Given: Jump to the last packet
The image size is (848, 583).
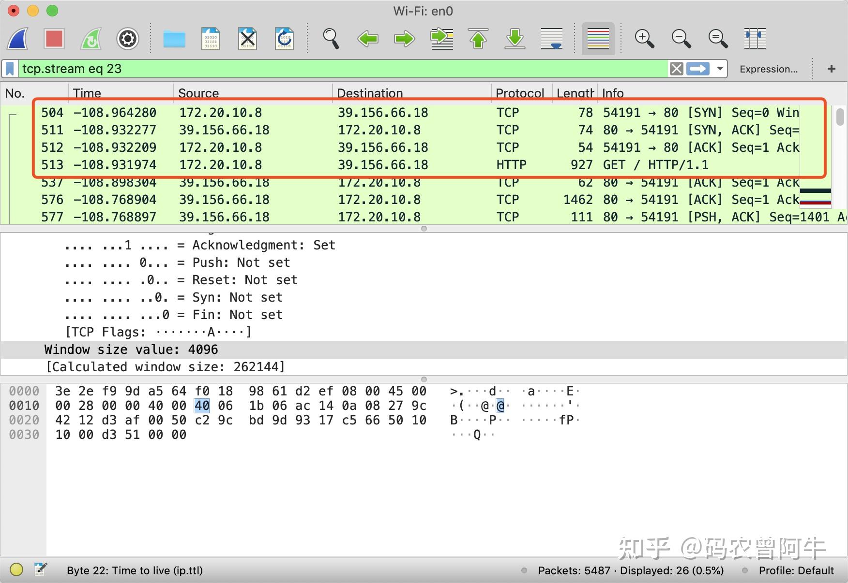Looking at the screenshot, I should (x=515, y=39).
